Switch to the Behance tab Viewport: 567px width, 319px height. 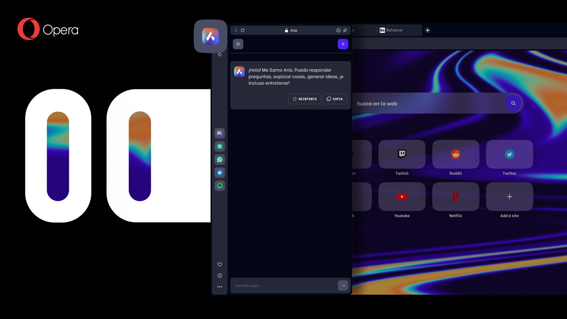(400, 30)
